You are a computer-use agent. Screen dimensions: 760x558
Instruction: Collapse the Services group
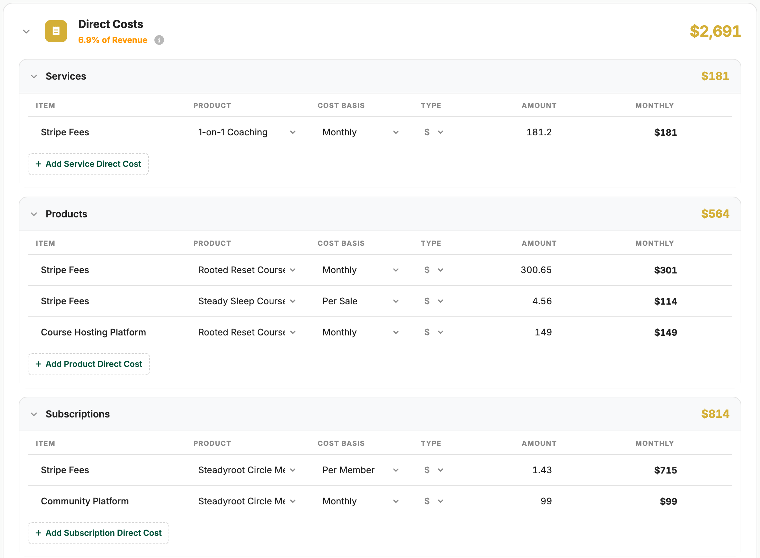click(x=34, y=76)
